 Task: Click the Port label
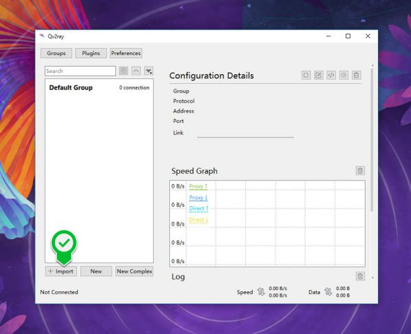[x=178, y=121]
